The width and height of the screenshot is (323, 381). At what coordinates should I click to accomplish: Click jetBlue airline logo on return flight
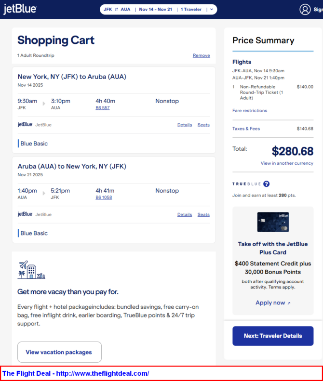click(25, 214)
